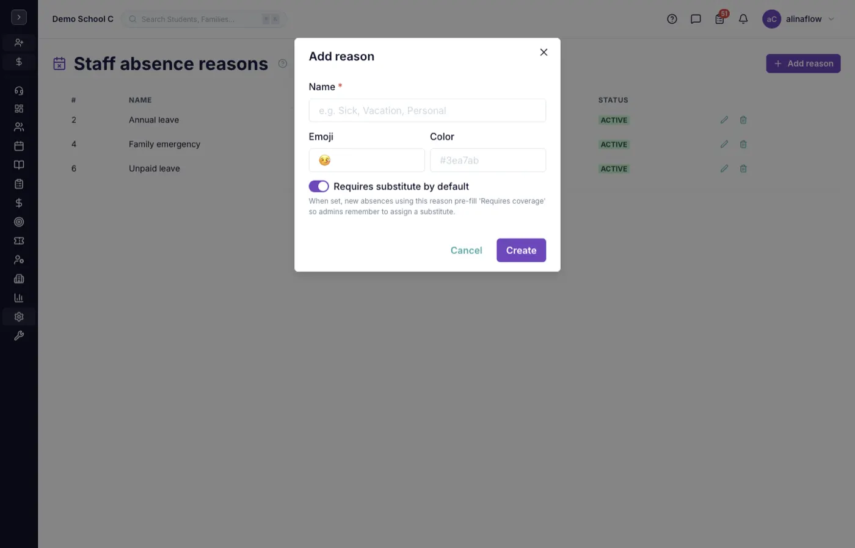Click the Add reason button in page header
855x548 pixels.
tap(803, 63)
